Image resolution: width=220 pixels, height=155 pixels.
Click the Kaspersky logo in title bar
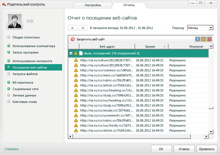point(4,4)
